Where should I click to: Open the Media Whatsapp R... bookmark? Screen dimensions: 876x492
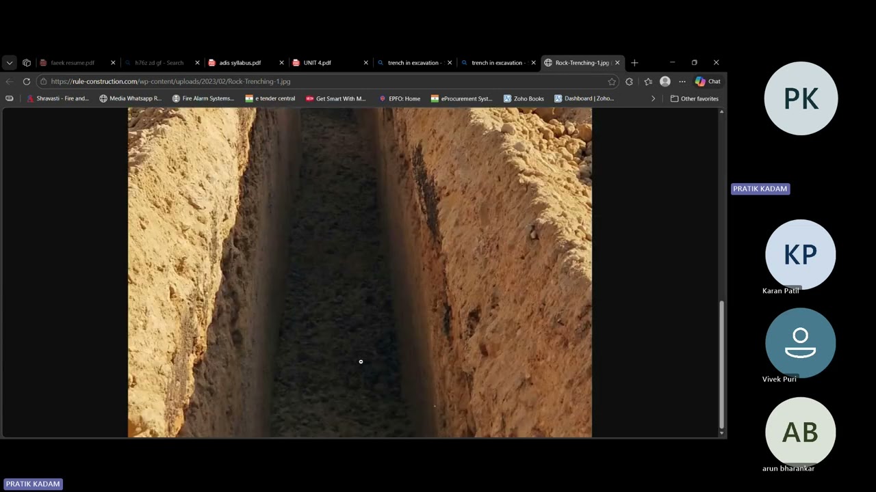(x=130, y=98)
